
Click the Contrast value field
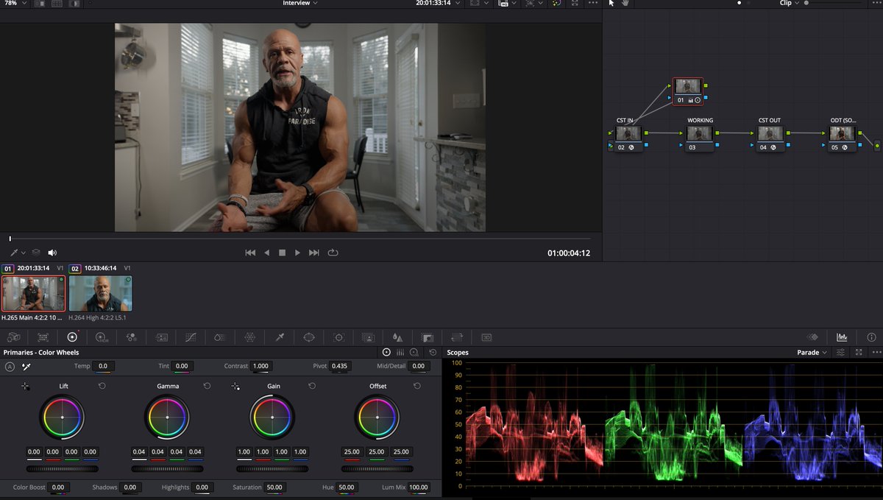point(260,366)
